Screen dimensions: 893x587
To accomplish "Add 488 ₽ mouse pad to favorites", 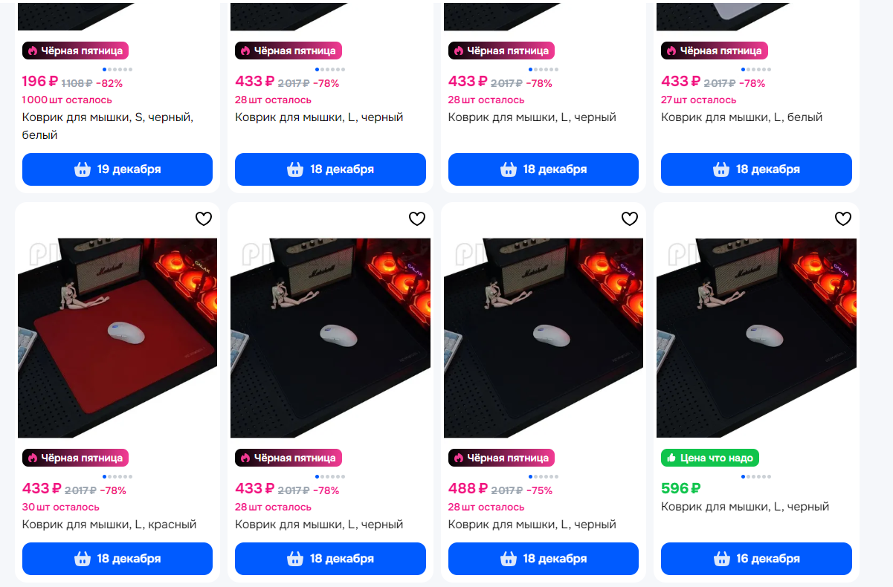I will pos(630,218).
